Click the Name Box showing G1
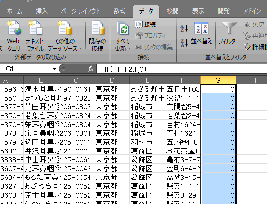The width and height of the screenshot is (267, 204). coord(26,69)
